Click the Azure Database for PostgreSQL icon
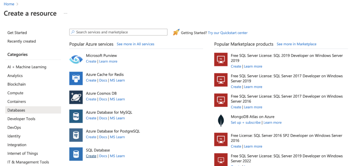The image size is (364, 166). 76,135
